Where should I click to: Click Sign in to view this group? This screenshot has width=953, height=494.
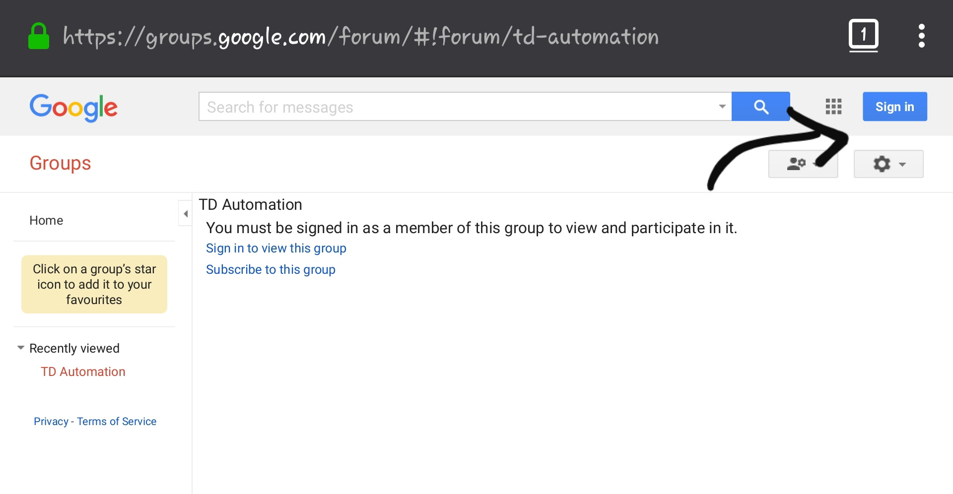click(276, 248)
